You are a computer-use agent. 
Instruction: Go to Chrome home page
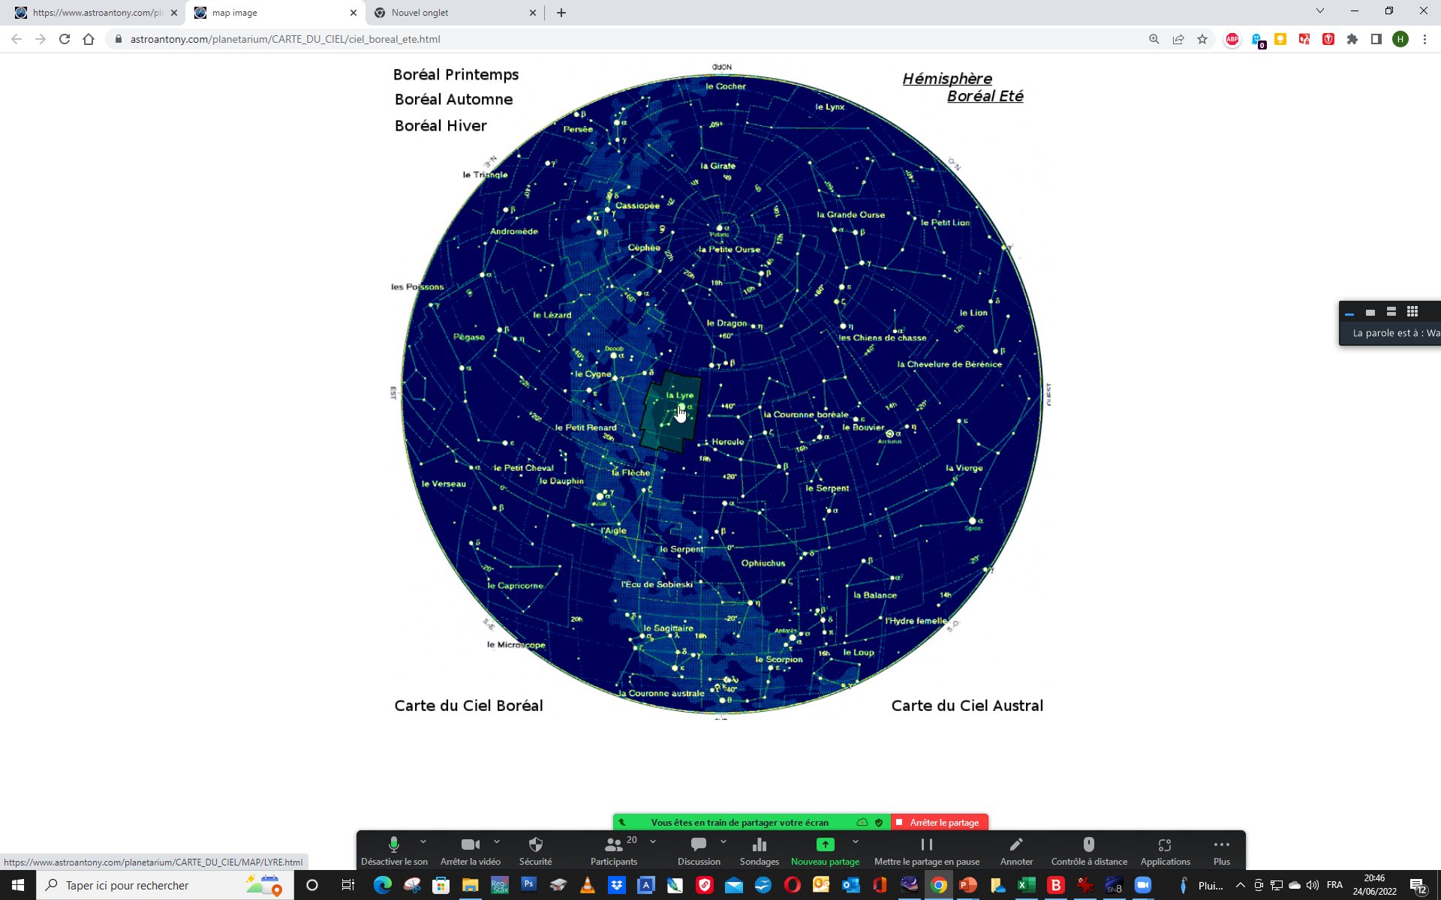[x=89, y=39]
